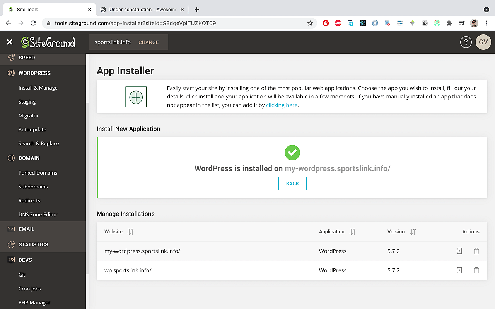Viewport: 495px width, 309px height.
Task: Sort installations by Application column
Action: [352, 232]
